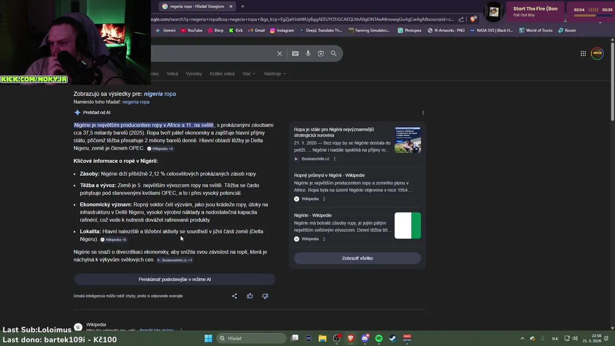Open the on-screen keyboard input tool
The width and height of the screenshot is (615, 346).
295,53
